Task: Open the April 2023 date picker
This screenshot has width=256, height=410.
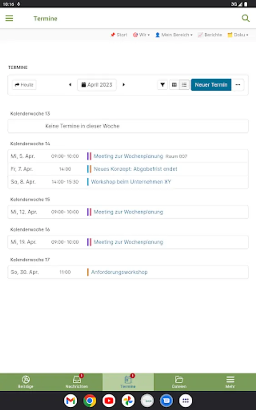Action: 97,85
